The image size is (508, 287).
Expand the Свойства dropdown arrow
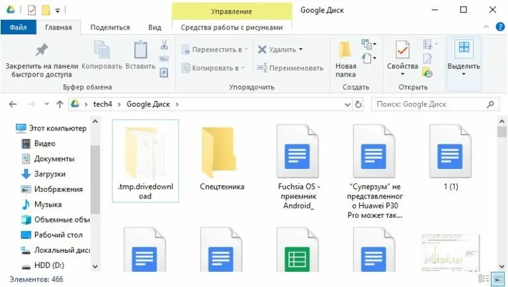coord(402,75)
